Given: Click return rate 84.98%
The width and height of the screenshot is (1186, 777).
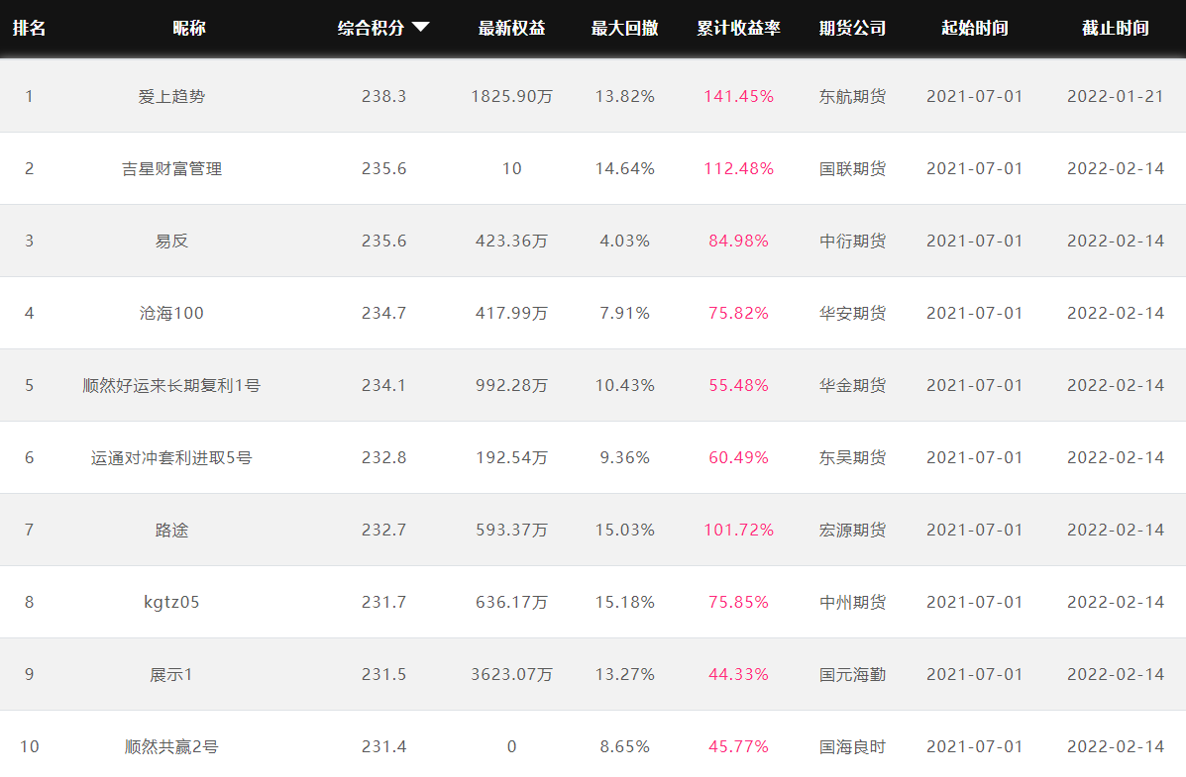Looking at the screenshot, I should tap(739, 242).
